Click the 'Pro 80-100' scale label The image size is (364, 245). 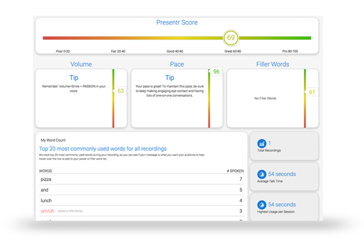[x=290, y=51]
